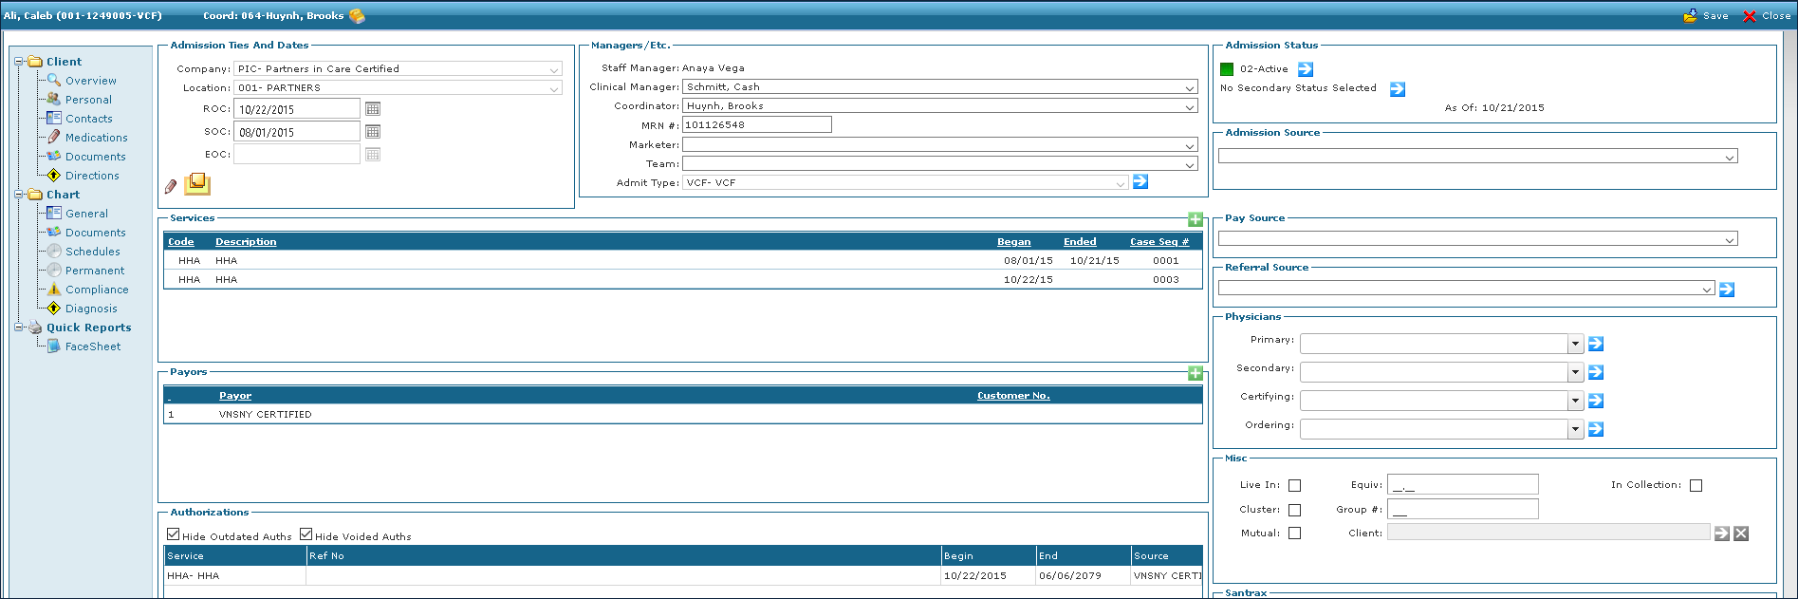Expand the Pay Source dropdown

1730,240
